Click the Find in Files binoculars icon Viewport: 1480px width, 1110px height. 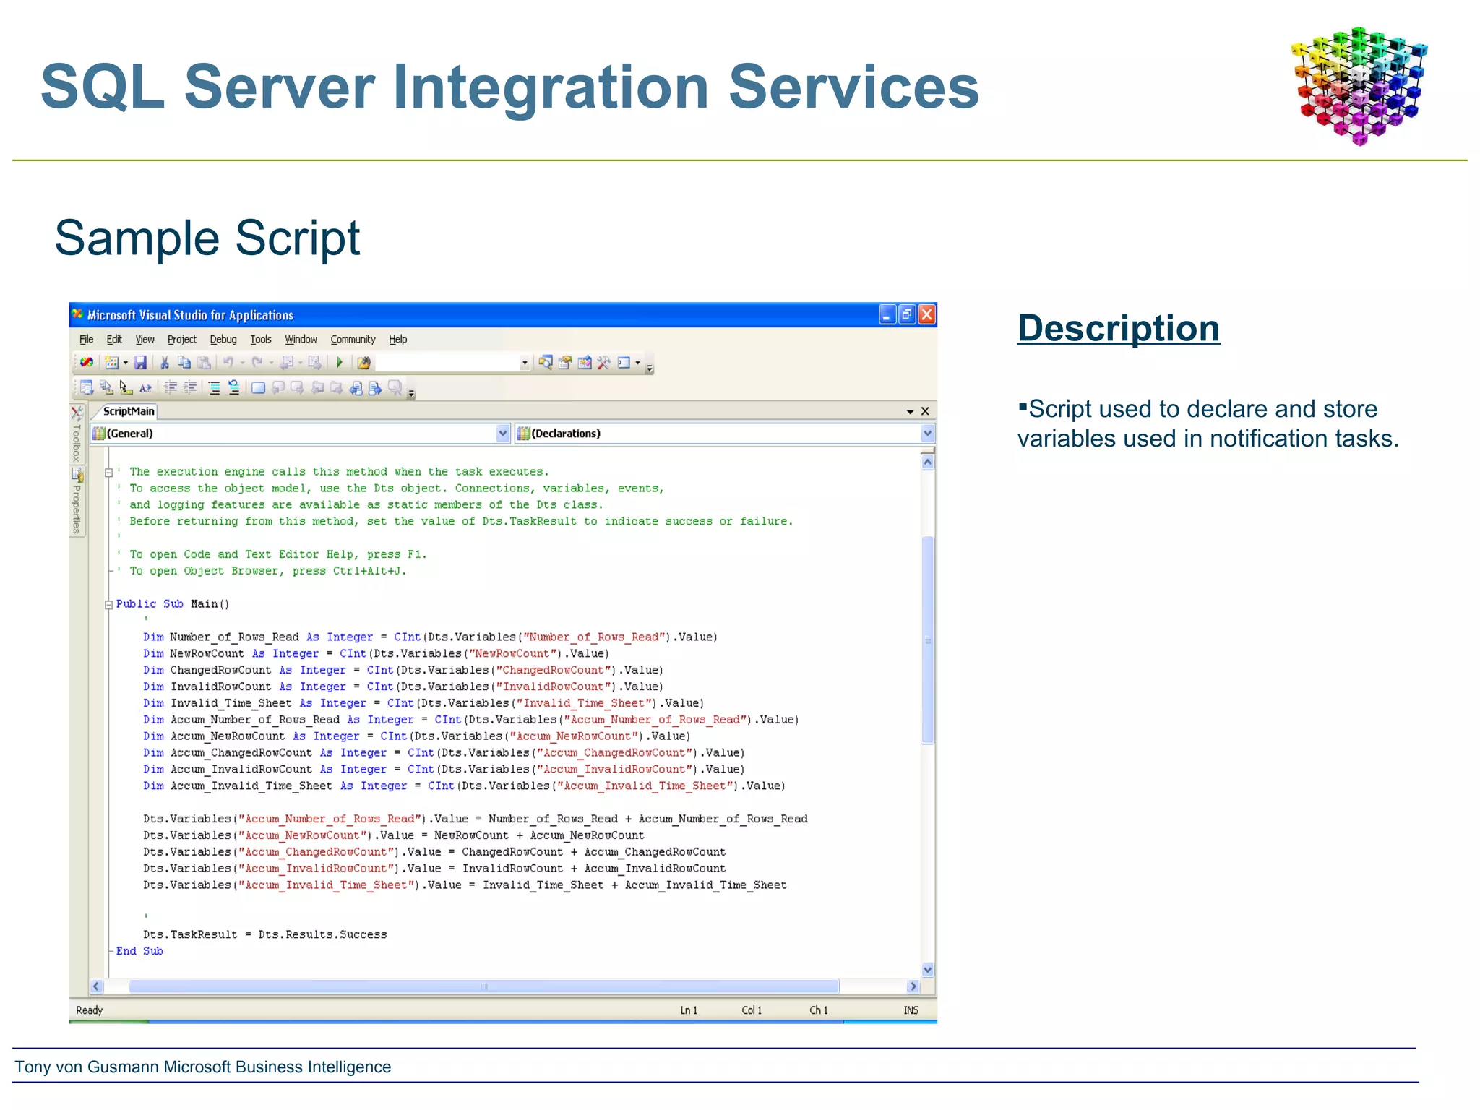pos(364,363)
